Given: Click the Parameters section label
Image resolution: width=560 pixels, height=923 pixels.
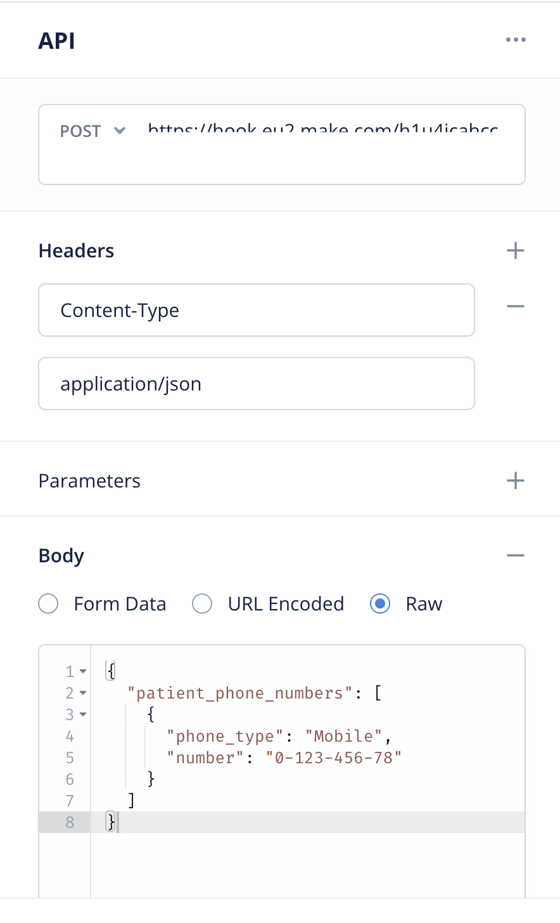Looking at the screenshot, I should pos(89,481).
